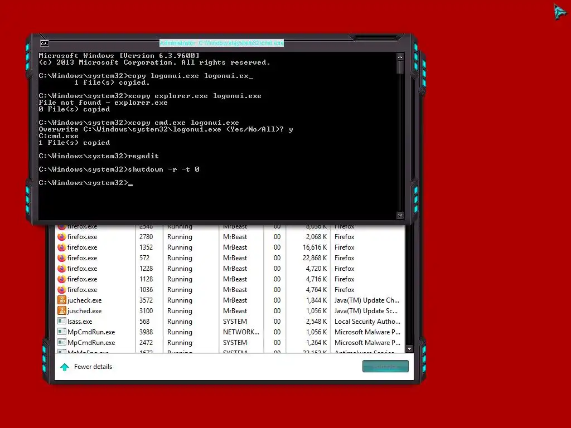The height and width of the screenshot is (428, 571).
Task: Click PID value 3988
Action: tap(146, 332)
